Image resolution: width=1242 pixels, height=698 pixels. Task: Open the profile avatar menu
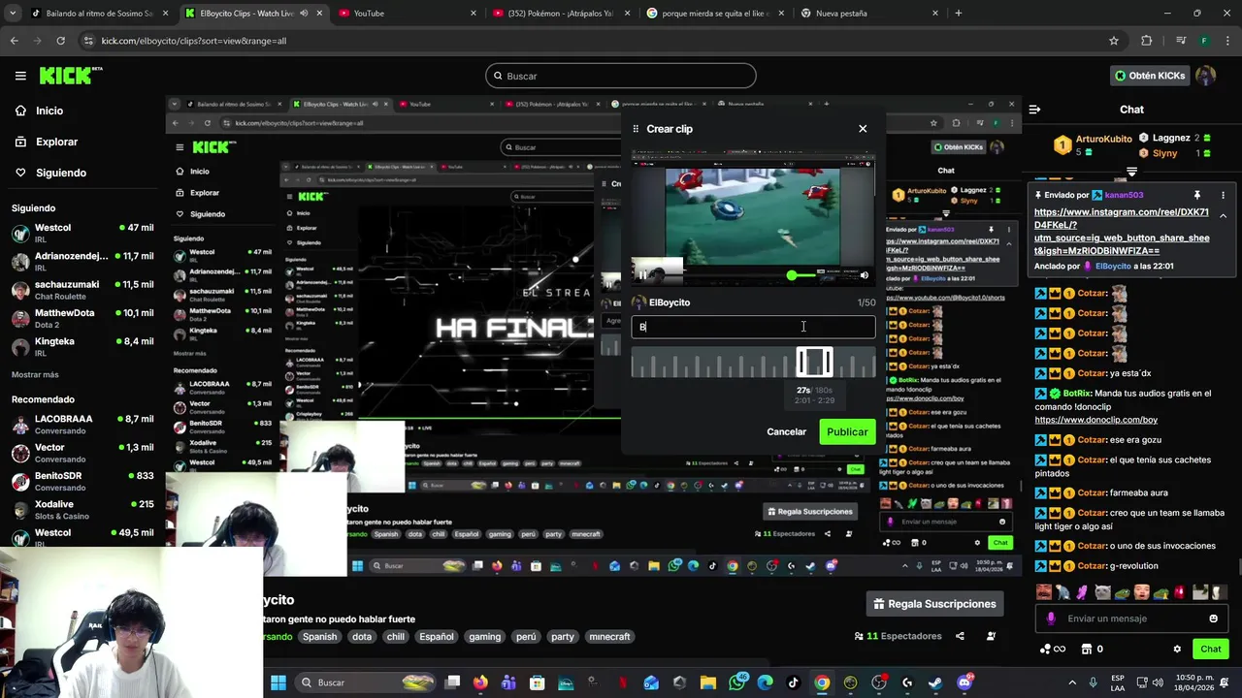coord(1205,76)
